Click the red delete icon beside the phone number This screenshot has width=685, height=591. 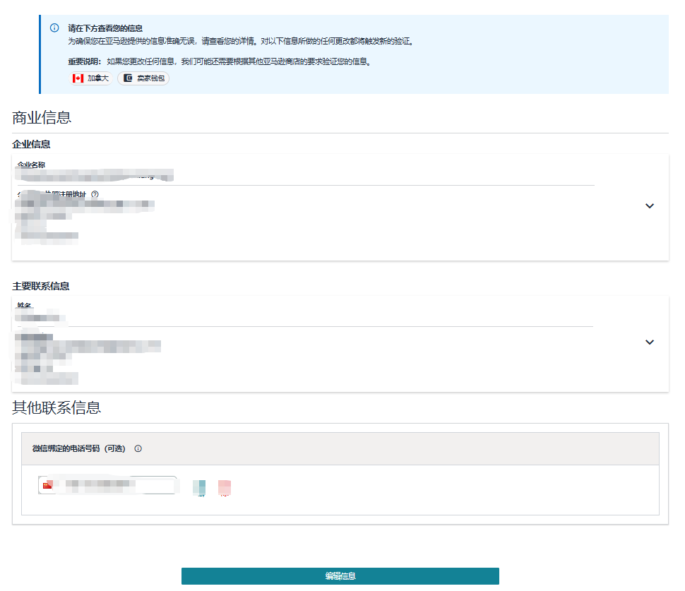[x=225, y=486]
